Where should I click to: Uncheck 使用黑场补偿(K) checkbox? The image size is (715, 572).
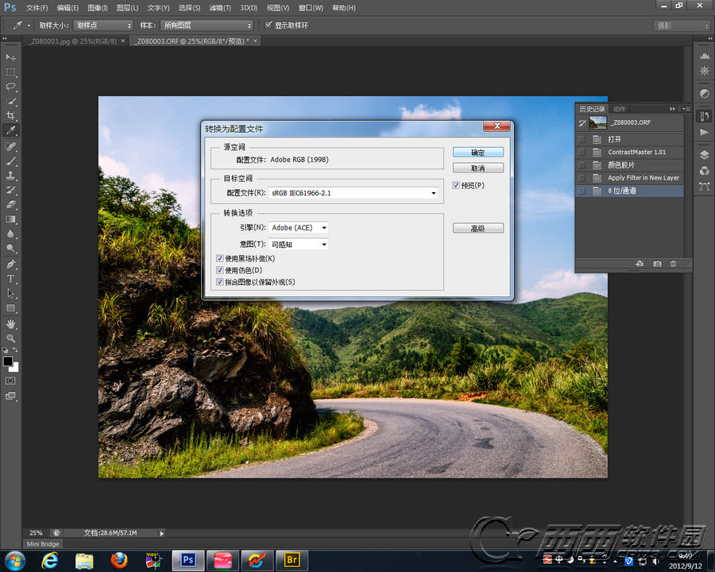pyautogui.click(x=220, y=258)
